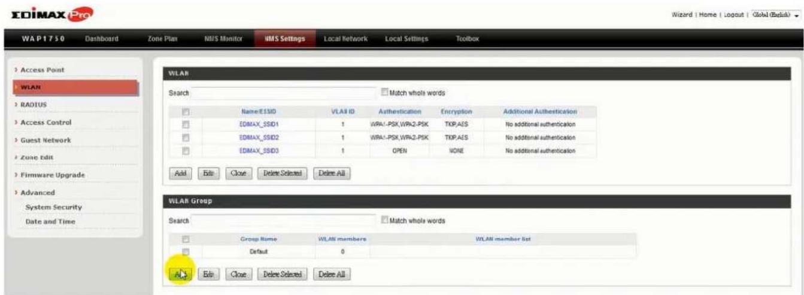804x295 pixels.
Task: Click Clone button in WLAN section
Action: pos(238,174)
